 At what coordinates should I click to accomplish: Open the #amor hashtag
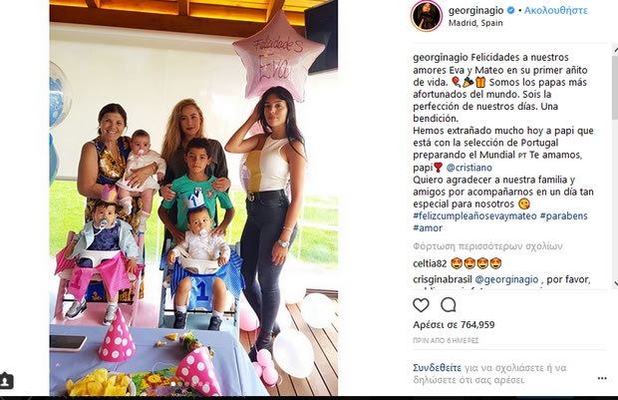428,228
